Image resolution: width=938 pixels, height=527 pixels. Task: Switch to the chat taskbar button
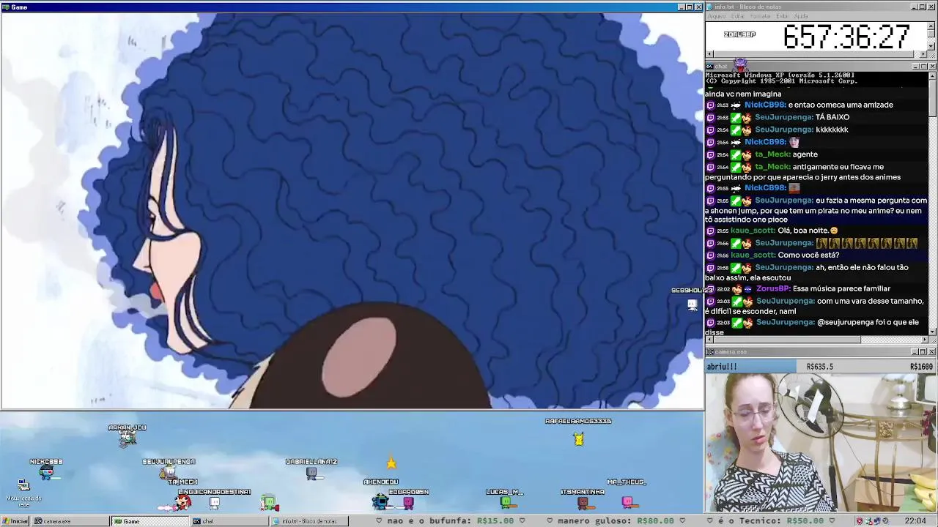pyautogui.click(x=229, y=521)
